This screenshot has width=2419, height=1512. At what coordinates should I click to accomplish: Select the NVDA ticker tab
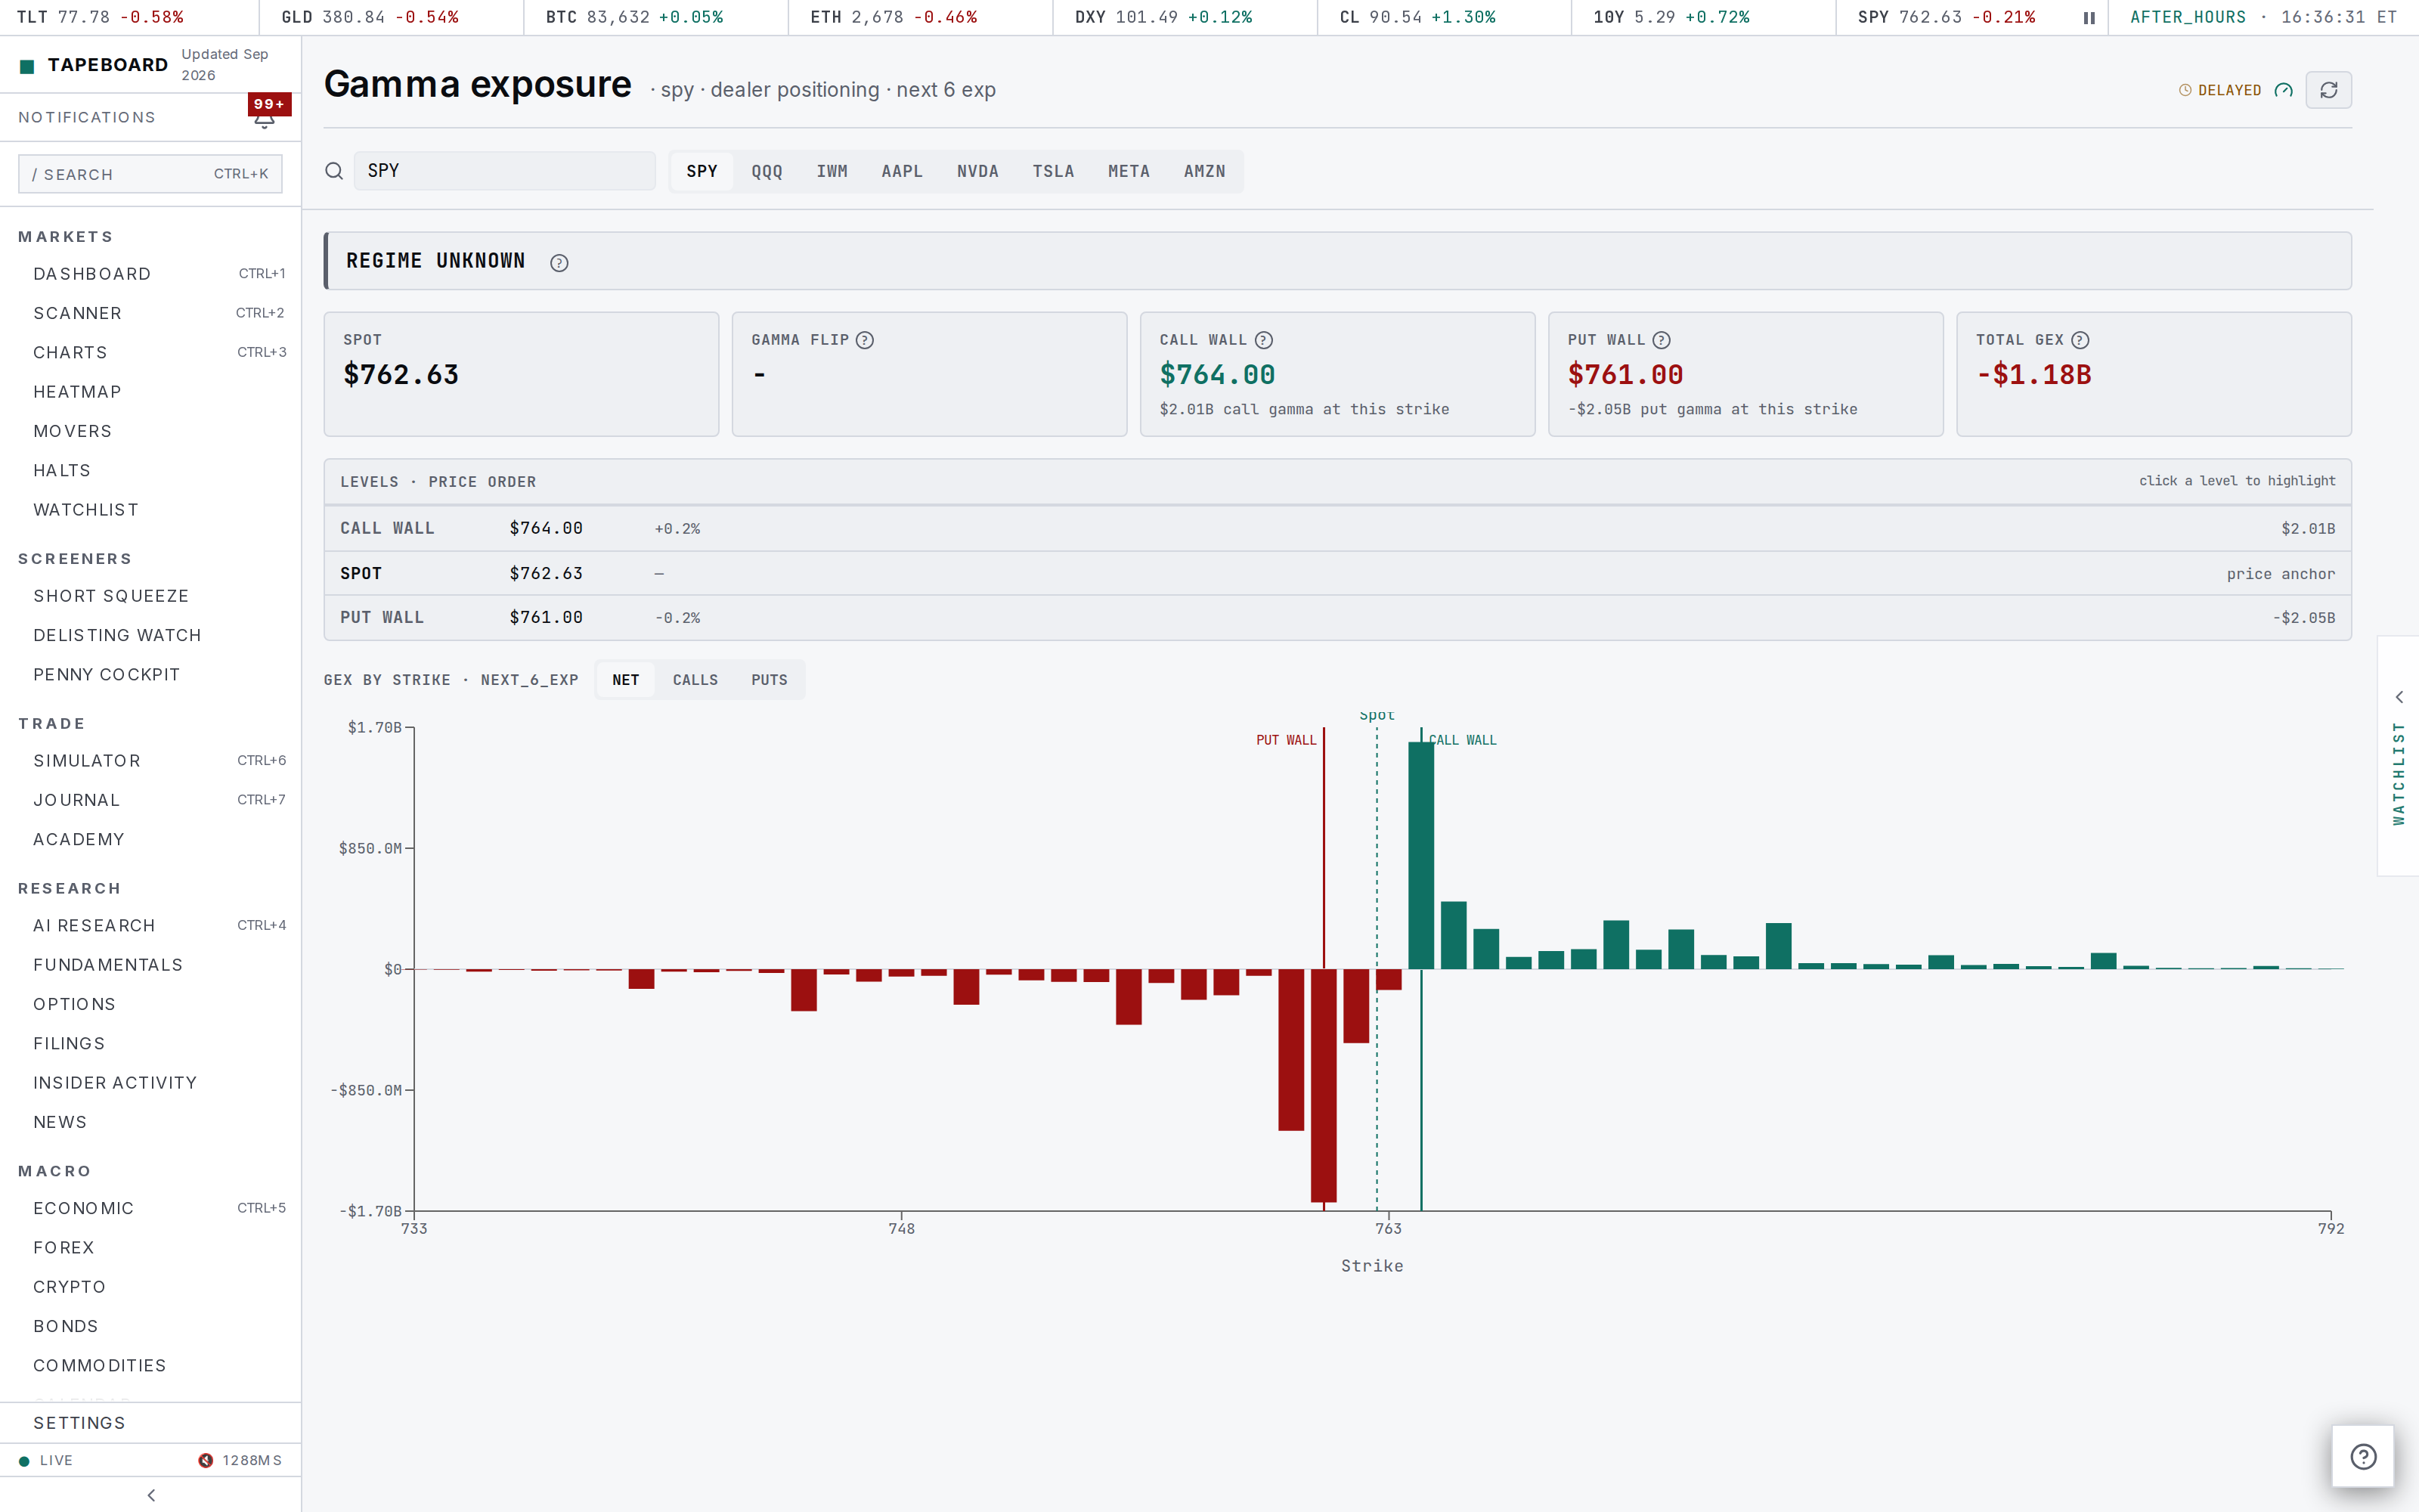[x=977, y=171]
